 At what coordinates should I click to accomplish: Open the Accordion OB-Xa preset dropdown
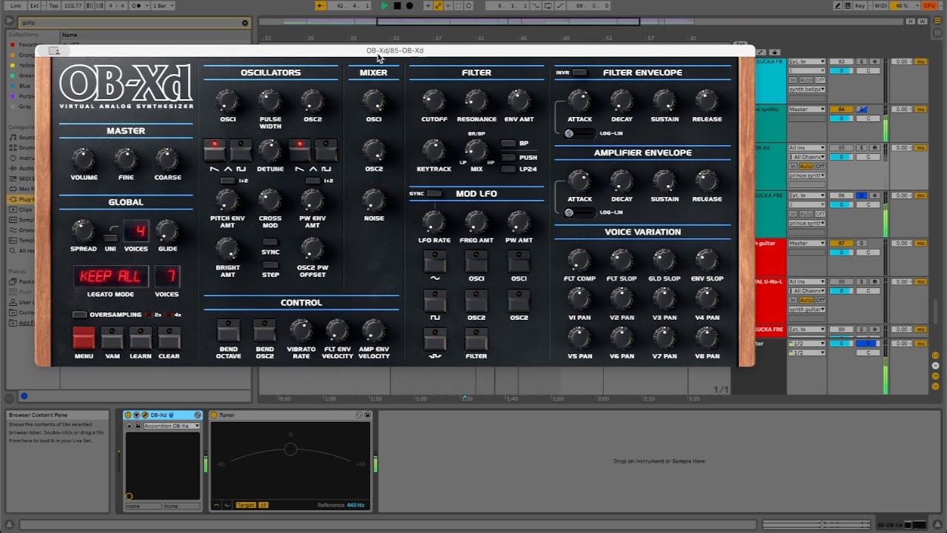[x=172, y=426]
